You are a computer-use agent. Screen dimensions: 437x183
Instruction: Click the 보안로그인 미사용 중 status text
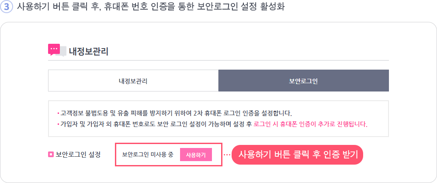click(x=148, y=155)
